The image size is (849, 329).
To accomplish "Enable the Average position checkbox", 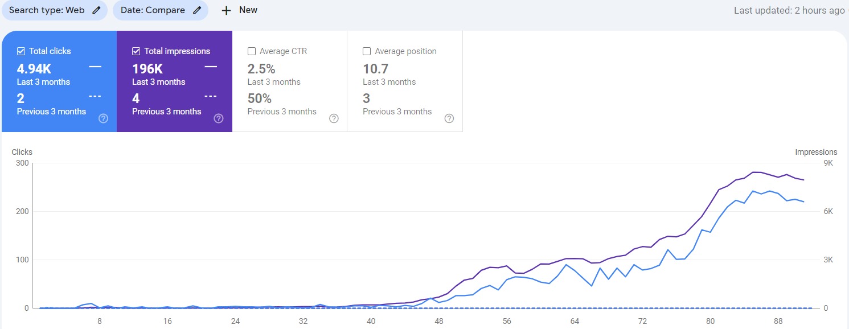I will click(x=367, y=51).
